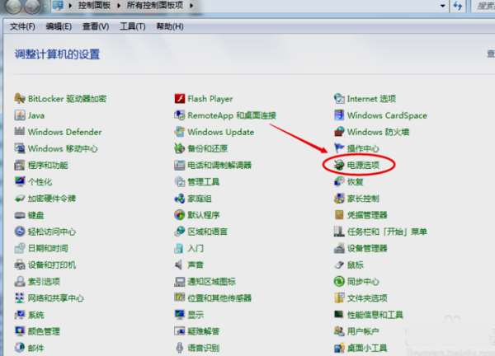Image resolution: width=495 pixels, height=356 pixels.
Task: Open the 工具(T) menu
Action: pyautogui.click(x=132, y=26)
